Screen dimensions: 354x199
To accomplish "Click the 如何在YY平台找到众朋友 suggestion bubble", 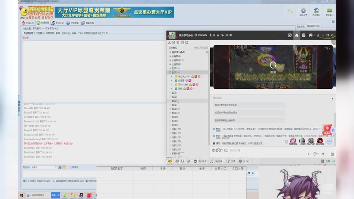I will click(x=249, y=113).
